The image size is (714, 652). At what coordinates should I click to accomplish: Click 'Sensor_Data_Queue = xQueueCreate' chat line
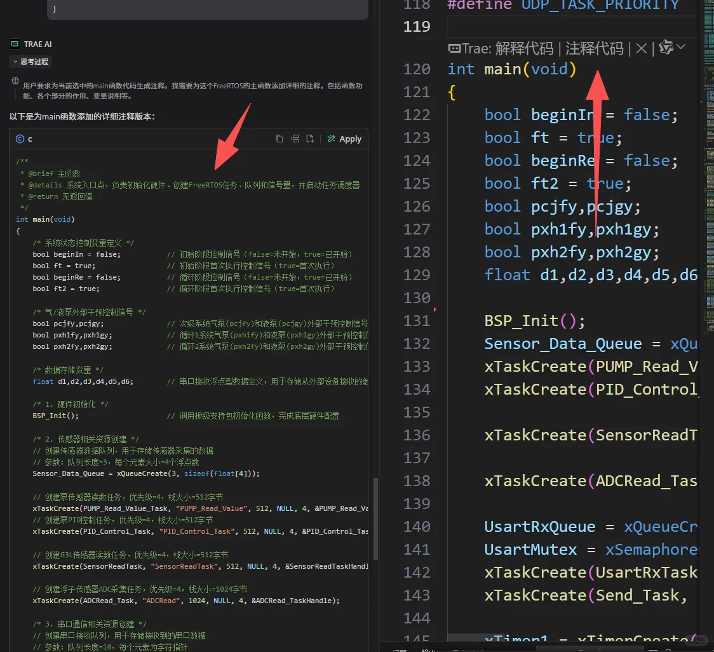pos(145,473)
